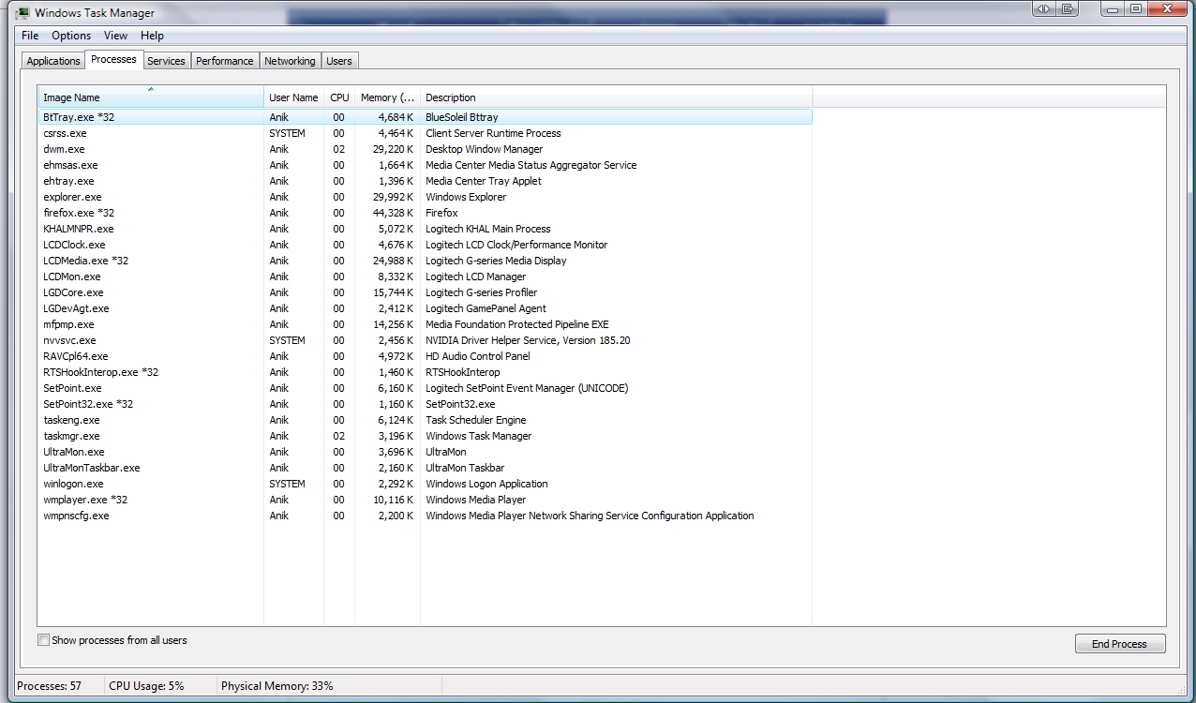Select the BtTray.exe *32 process row

(x=425, y=117)
